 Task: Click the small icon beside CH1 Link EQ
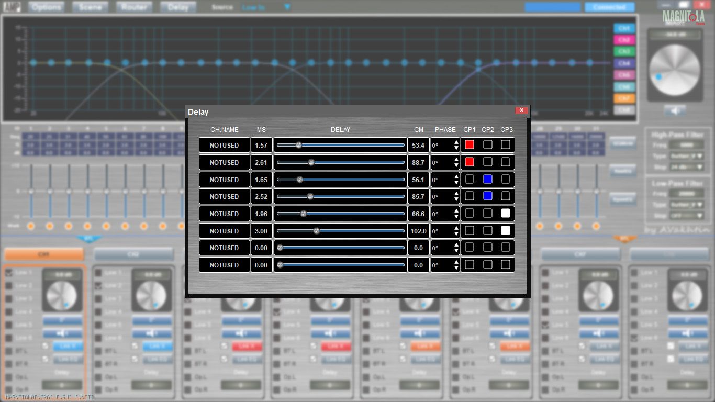coord(46,359)
